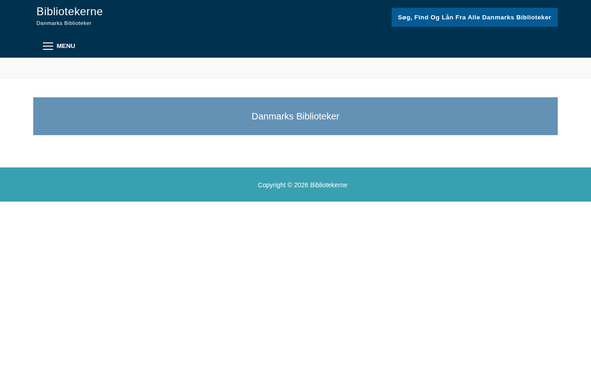Screen dimensions: 591x369
Task: Click the Bibliotekerne site title
Action: (x=70, y=12)
